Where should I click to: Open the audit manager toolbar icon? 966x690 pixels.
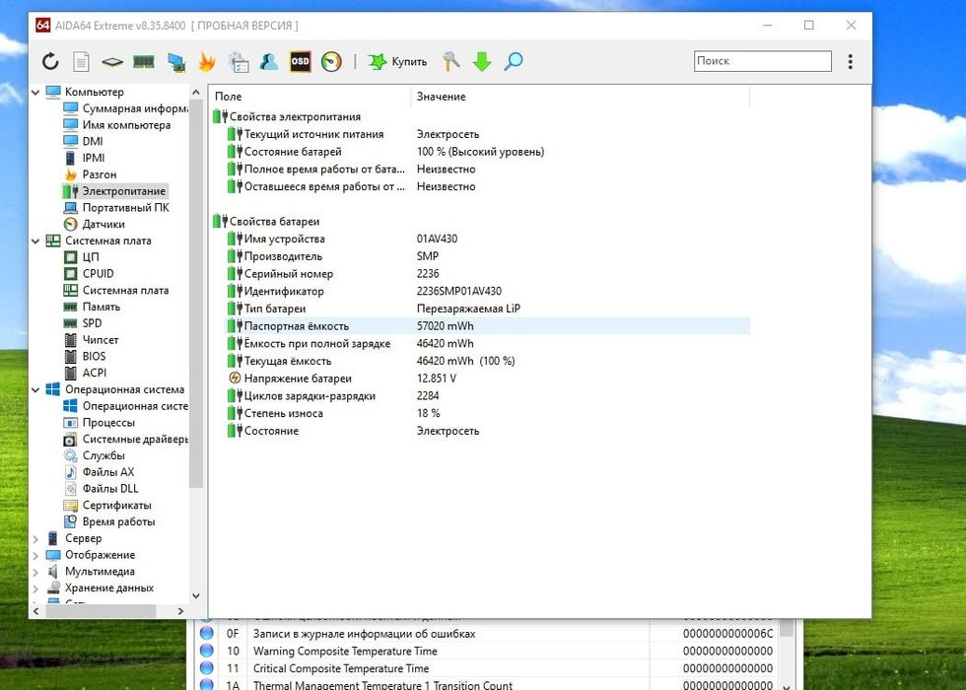239,61
